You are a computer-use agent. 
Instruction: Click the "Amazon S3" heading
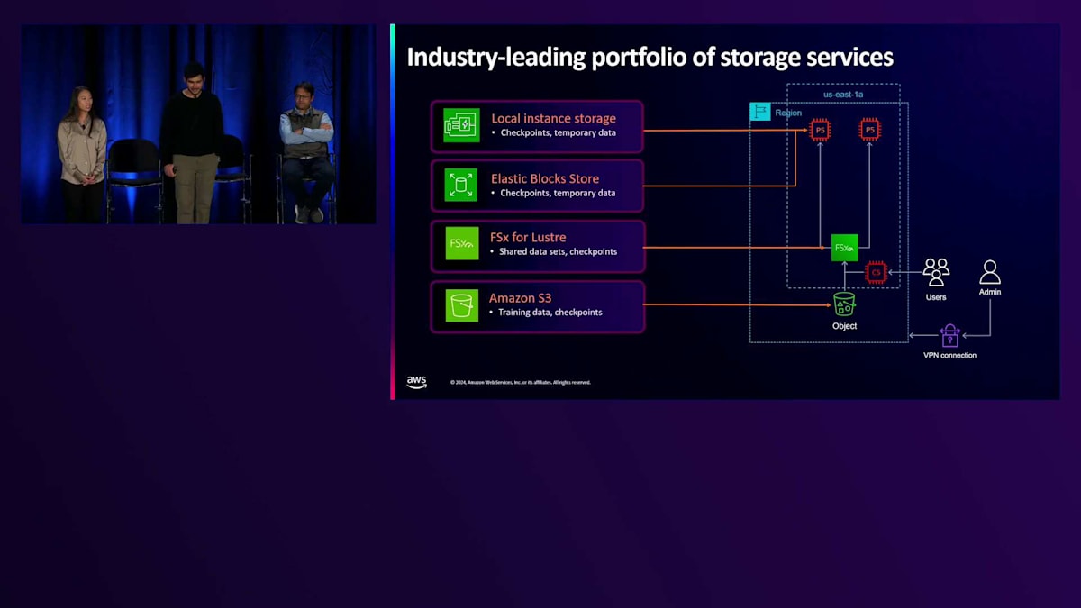[520, 298]
